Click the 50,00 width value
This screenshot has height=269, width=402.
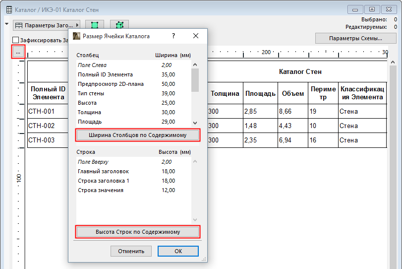coord(168,84)
